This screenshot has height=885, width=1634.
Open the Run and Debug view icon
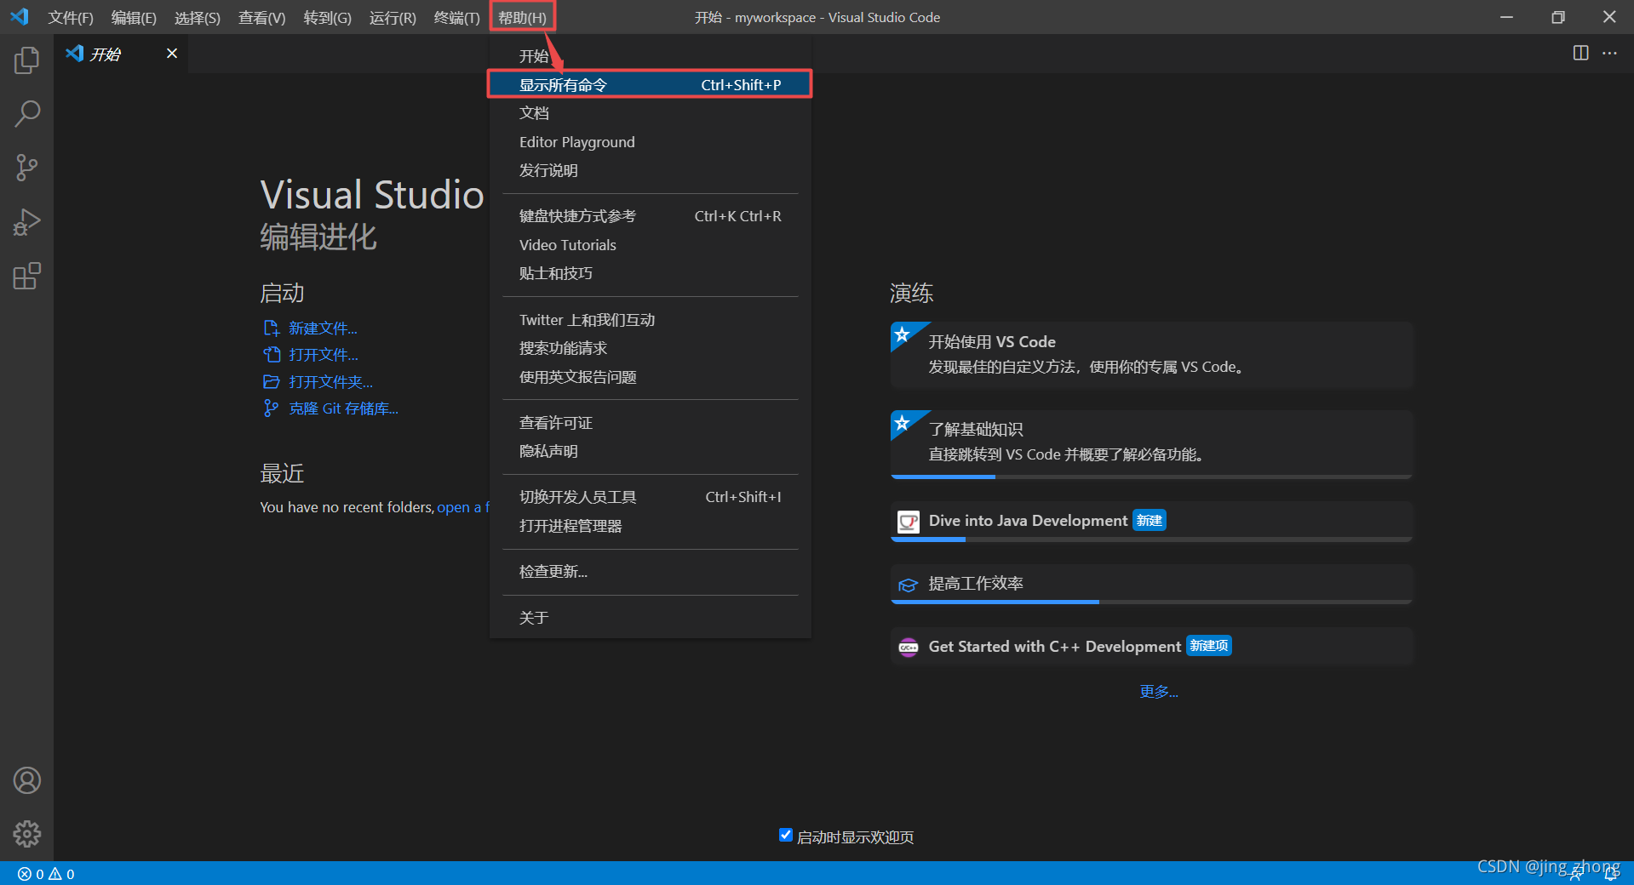(26, 222)
